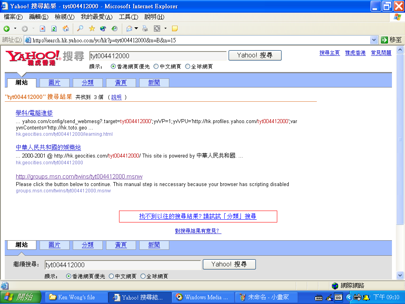The height and width of the screenshot is (304, 405).
Task: Stop page loading with red X icon
Action: point(43,28)
